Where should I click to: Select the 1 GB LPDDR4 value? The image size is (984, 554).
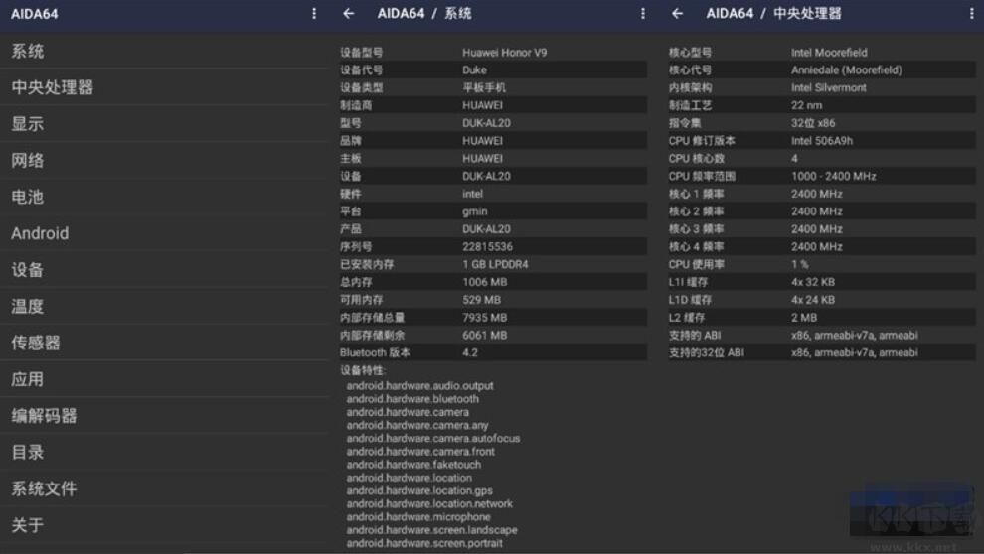coord(495,264)
